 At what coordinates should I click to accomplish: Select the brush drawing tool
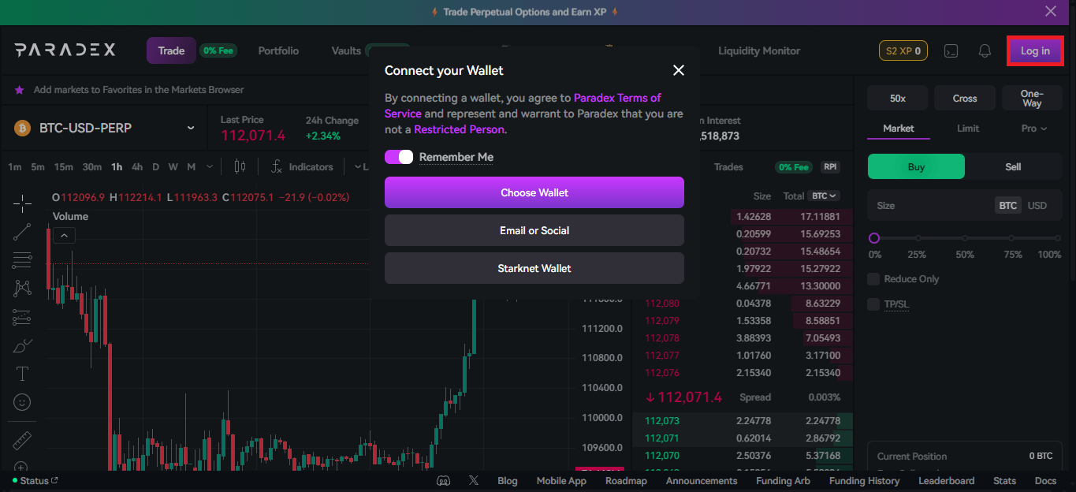[22, 345]
